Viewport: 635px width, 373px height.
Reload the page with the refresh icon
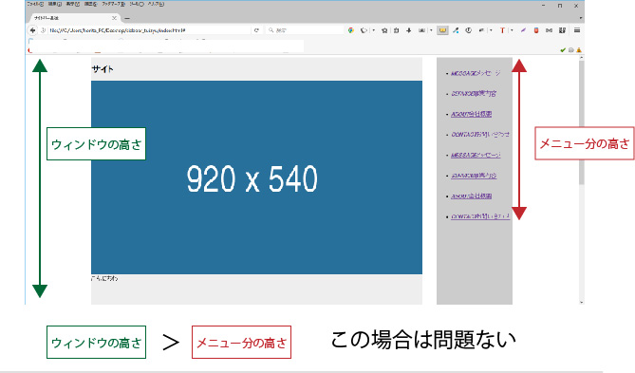click(256, 30)
